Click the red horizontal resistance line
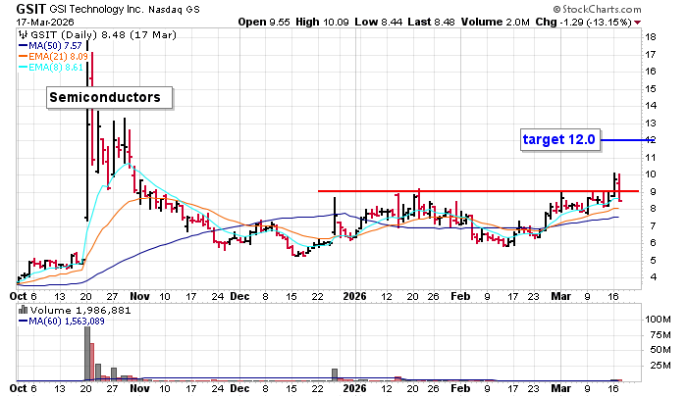The image size is (687, 397). [x=471, y=190]
